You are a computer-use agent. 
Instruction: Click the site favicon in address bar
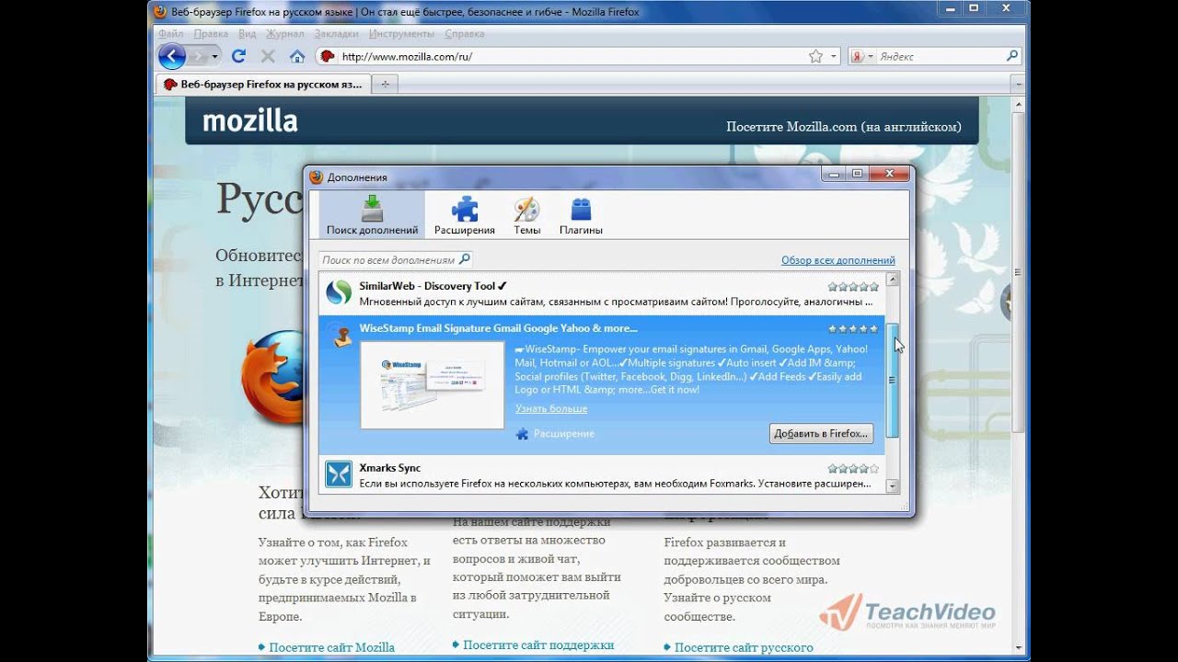(x=327, y=56)
